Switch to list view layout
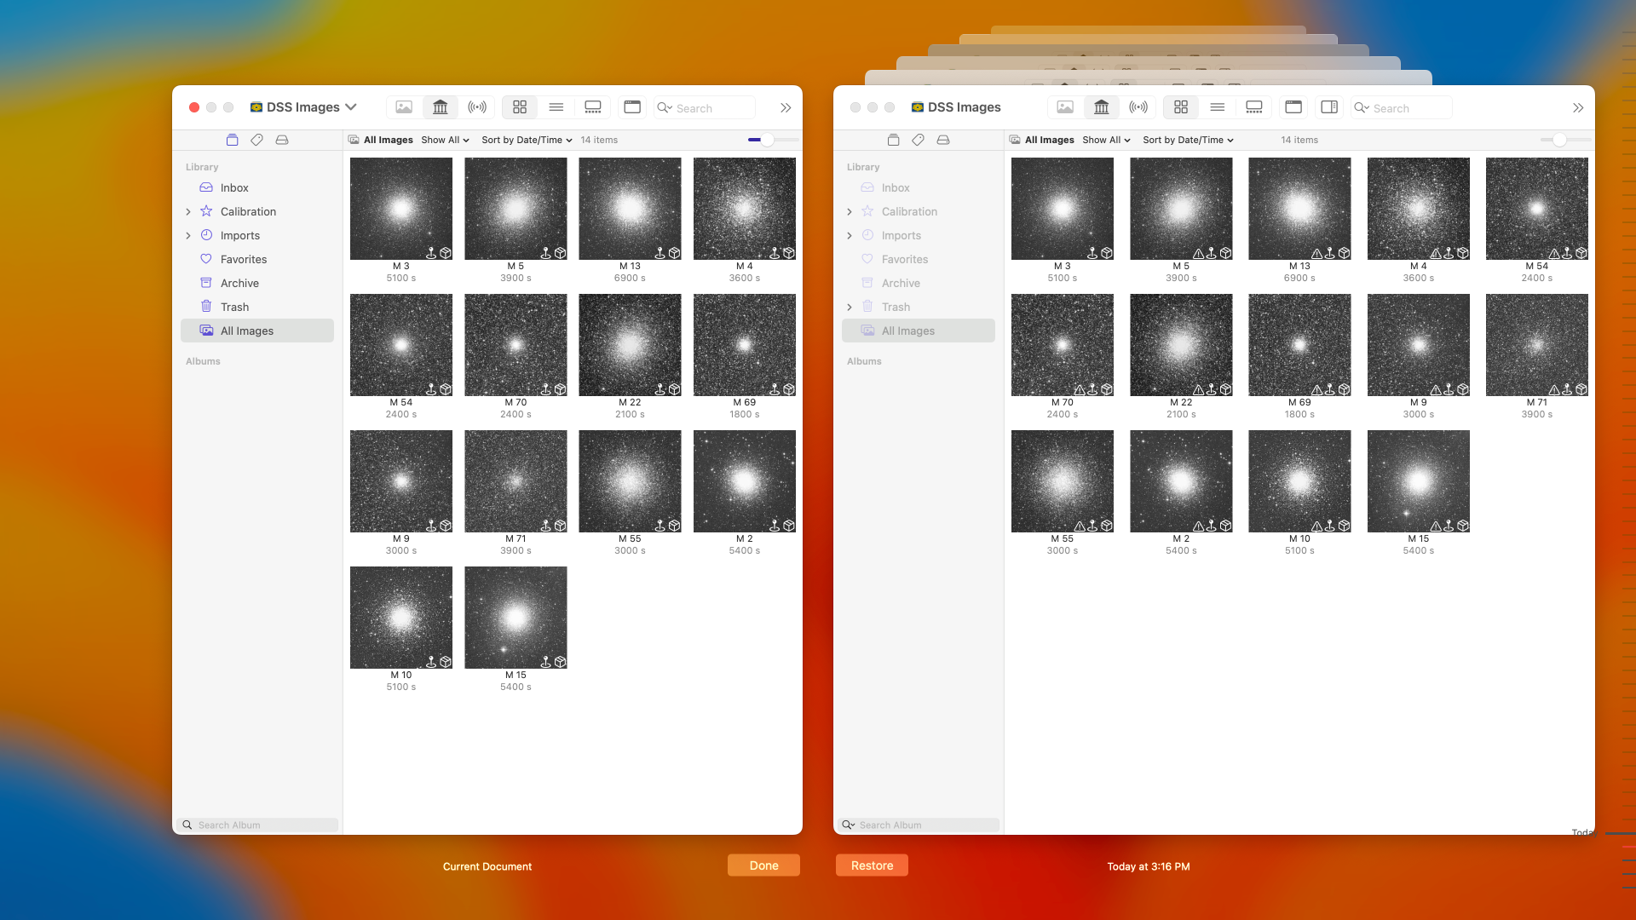This screenshot has height=920, width=1636. 556,107
